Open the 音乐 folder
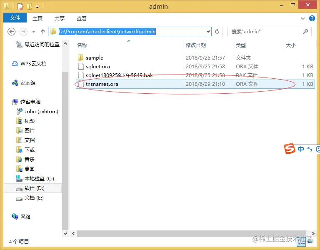Image resolution: width=320 pixels, height=250 pixels. click(x=30, y=160)
